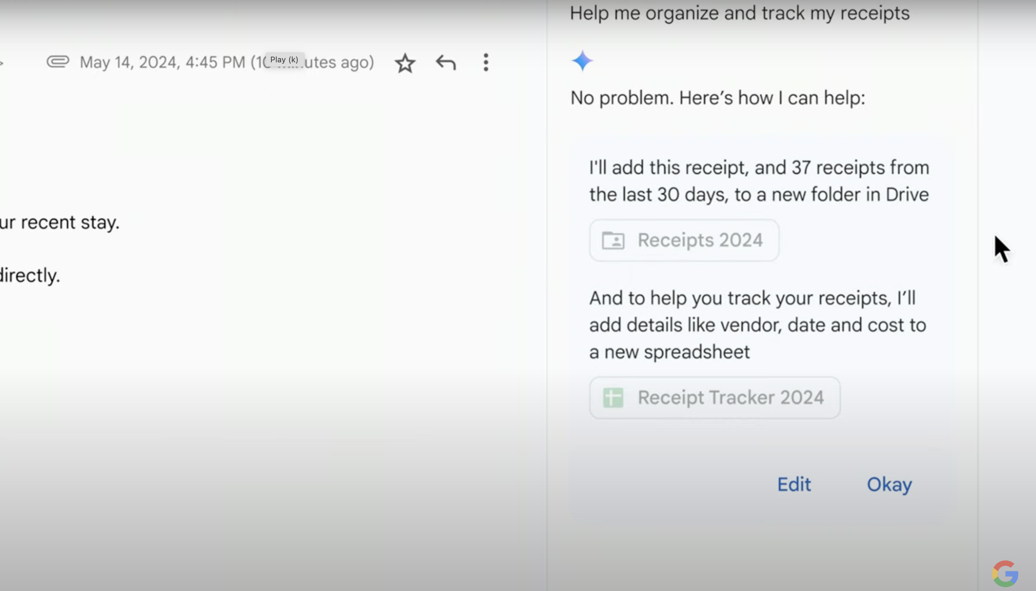Click the paragraph mentioning 37 receipts

click(x=759, y=181)
